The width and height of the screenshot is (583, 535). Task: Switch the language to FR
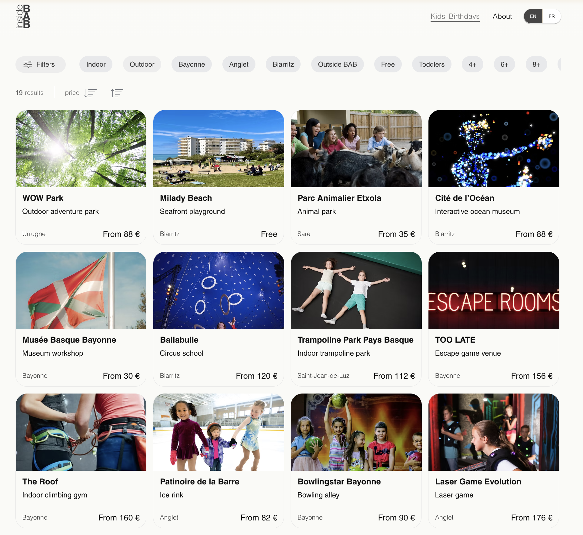coord(551,16)
